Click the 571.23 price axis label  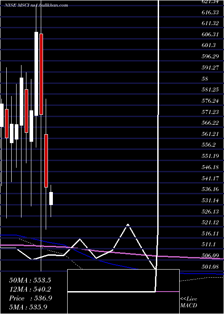(x=210, y=112)
